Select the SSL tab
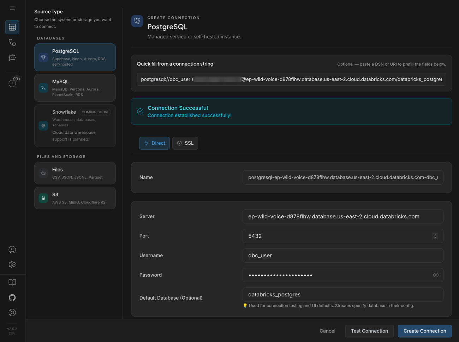Image resolution: width=459 pixels, height=342 pixels. (185, 143)
